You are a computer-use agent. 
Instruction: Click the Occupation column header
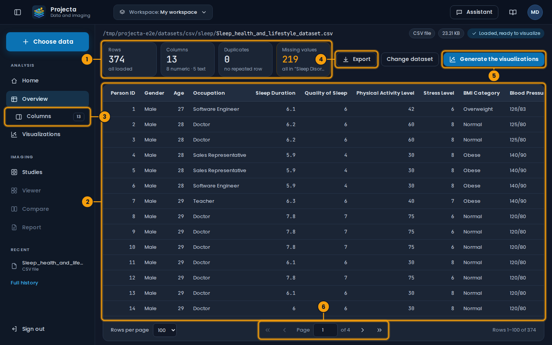coord(209,93)
